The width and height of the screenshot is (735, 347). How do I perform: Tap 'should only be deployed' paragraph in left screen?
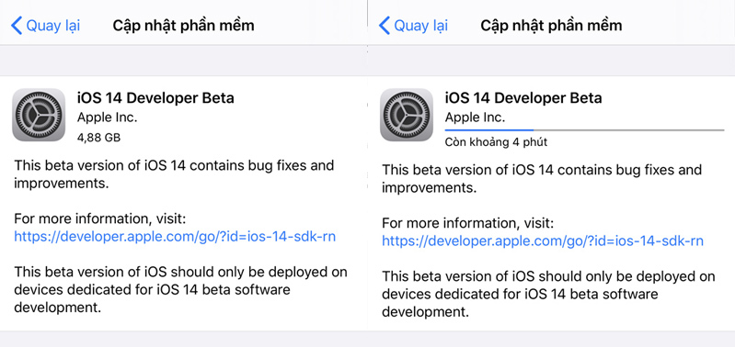coord(181,290)
